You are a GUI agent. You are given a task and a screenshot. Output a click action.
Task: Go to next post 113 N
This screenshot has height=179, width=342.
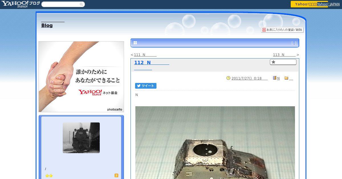(284, 55)
